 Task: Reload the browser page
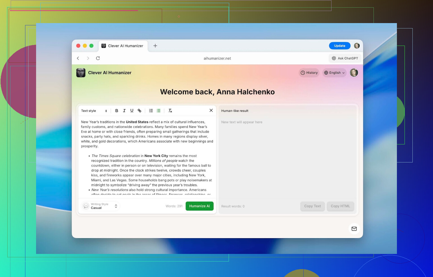pos(98,58)
